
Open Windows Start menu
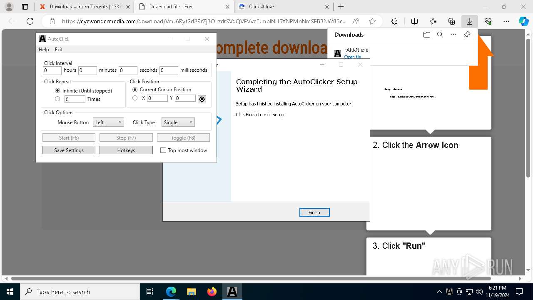[x=10, y=292]
